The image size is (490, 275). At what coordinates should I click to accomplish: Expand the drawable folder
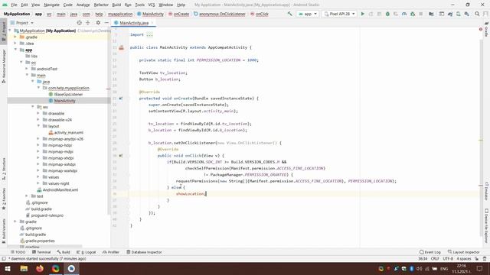[38, 113]
